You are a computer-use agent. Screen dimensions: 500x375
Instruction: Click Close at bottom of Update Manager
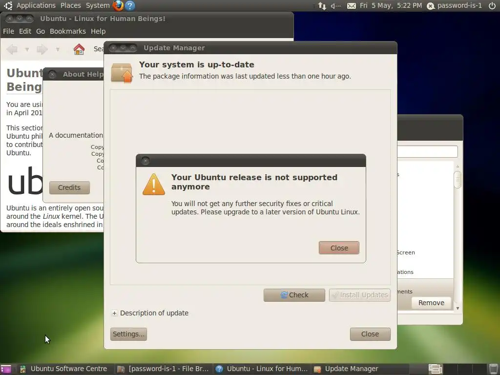click(x=370, y=334)
